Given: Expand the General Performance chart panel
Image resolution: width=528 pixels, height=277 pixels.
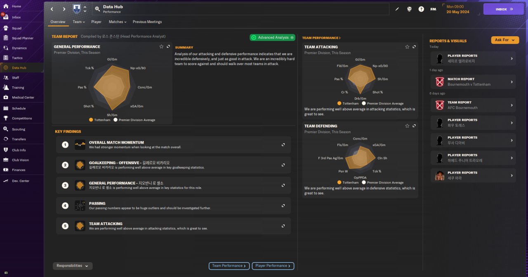Looking at the screenshot, I should click(x=168, y=47).
